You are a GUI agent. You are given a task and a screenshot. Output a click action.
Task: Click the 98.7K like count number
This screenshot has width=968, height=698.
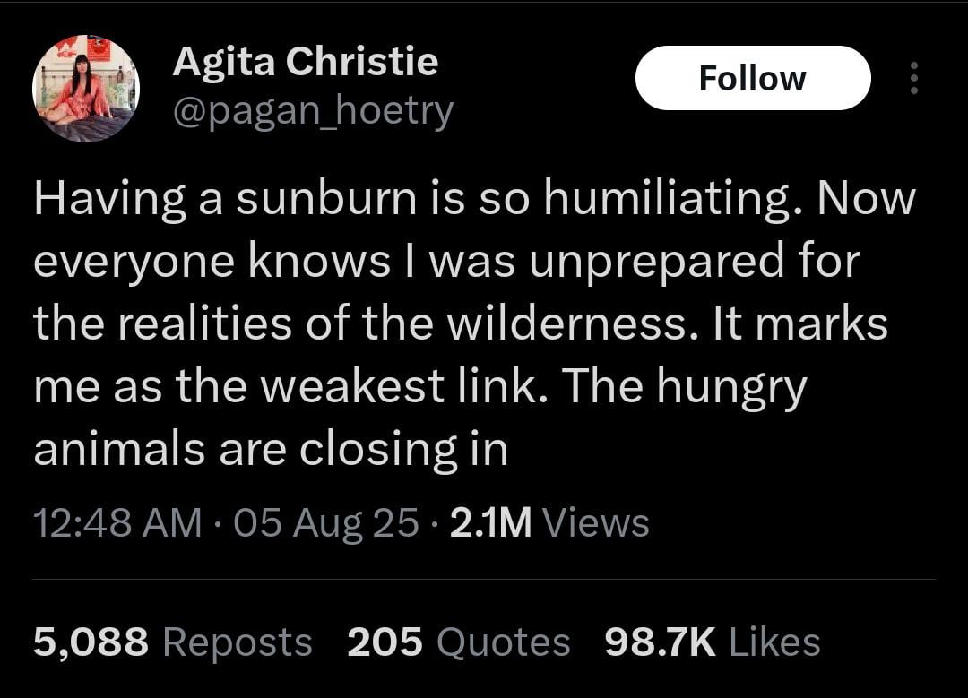point(660,642)
